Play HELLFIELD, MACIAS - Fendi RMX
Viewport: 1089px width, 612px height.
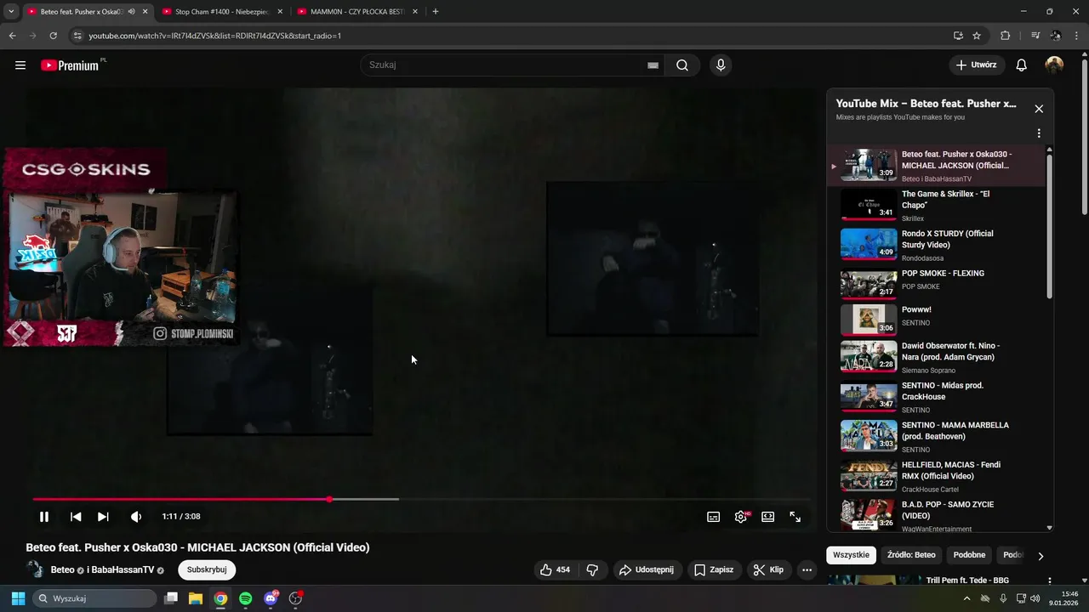(936, 476)
